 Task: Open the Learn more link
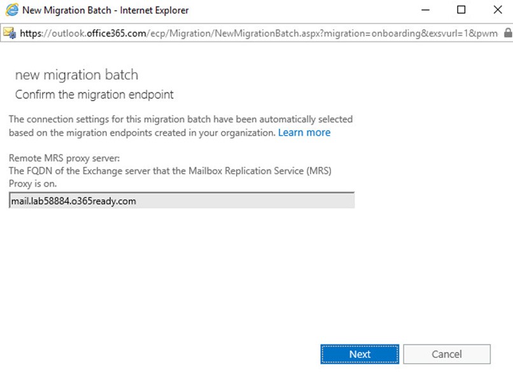coord(304,132)
